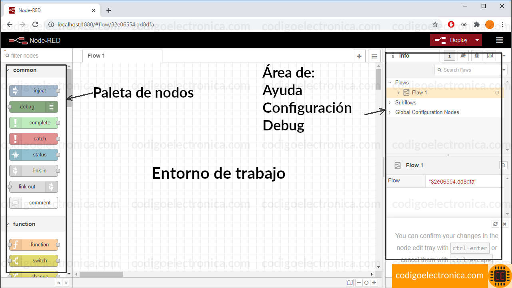Click the workspace horizontal scrollbar thumb
The image size is (512, 288).
point(102,274)
